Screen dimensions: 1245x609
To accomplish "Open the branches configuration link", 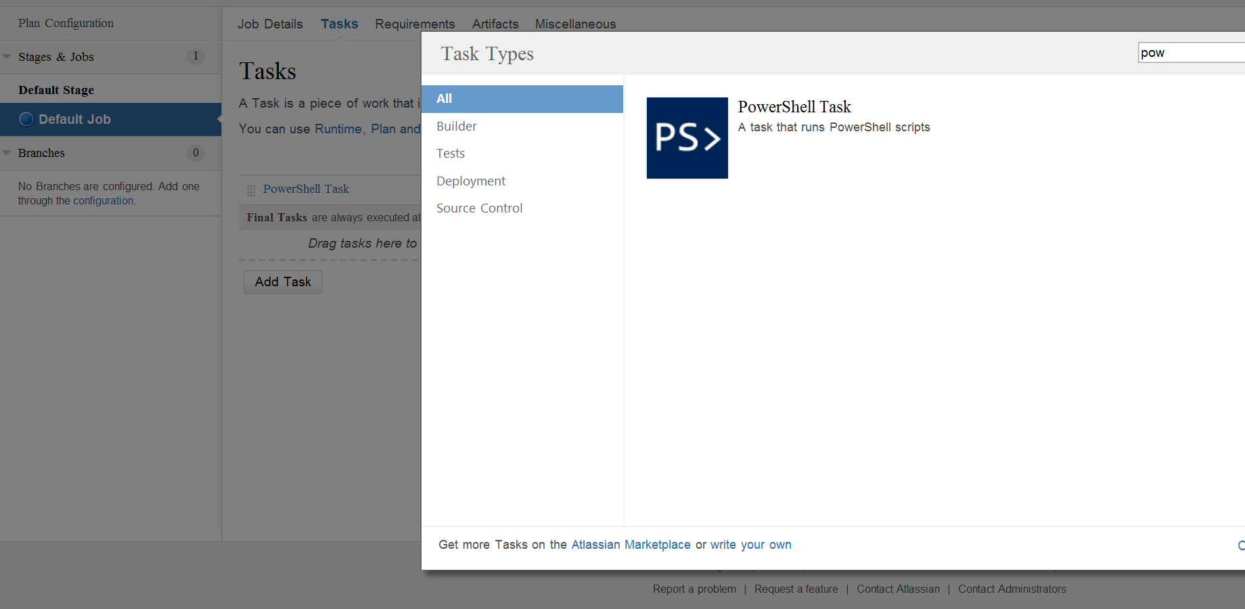I will click(x=104, y=201).
